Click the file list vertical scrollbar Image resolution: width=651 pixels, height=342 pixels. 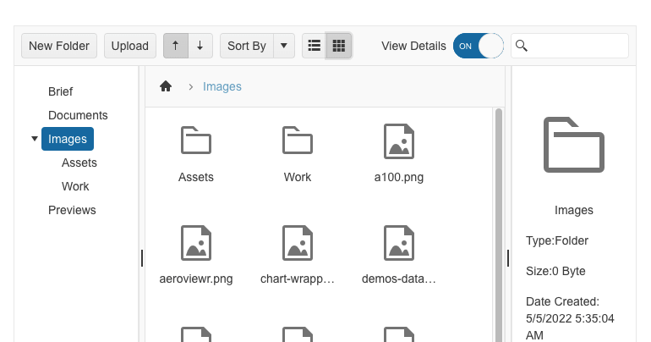(499, 224)
